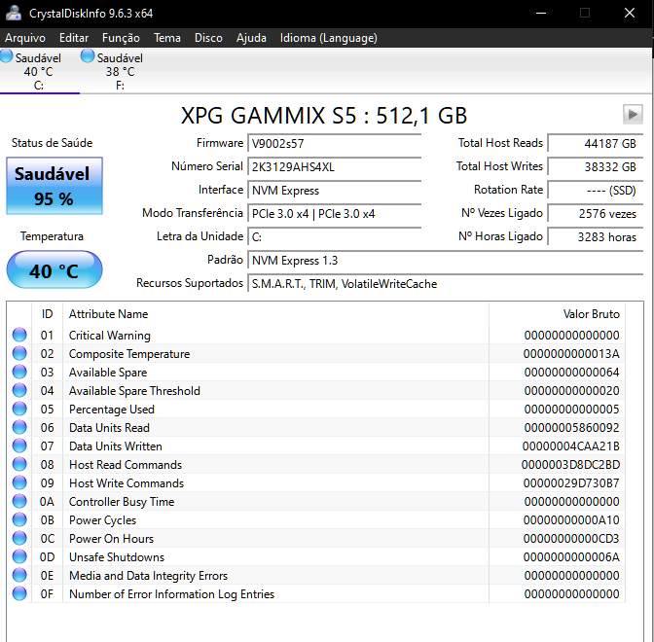Click the Letra da Unidade field C:
The height and width of the screenshot is (642, 654).
[334, 236]
